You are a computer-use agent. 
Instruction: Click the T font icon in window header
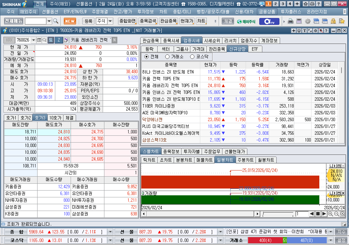pos(305,31)
